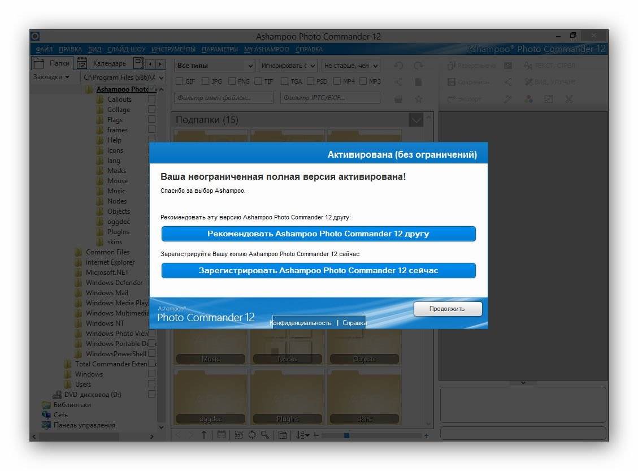The width and height of the screenshot is (638, 471).
Task: Toggle the MP4 file type checkbox
Action: 337,81
